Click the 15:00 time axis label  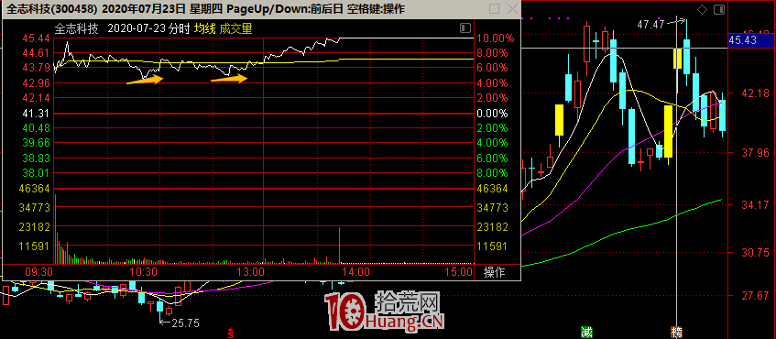[x=458, y=272]
